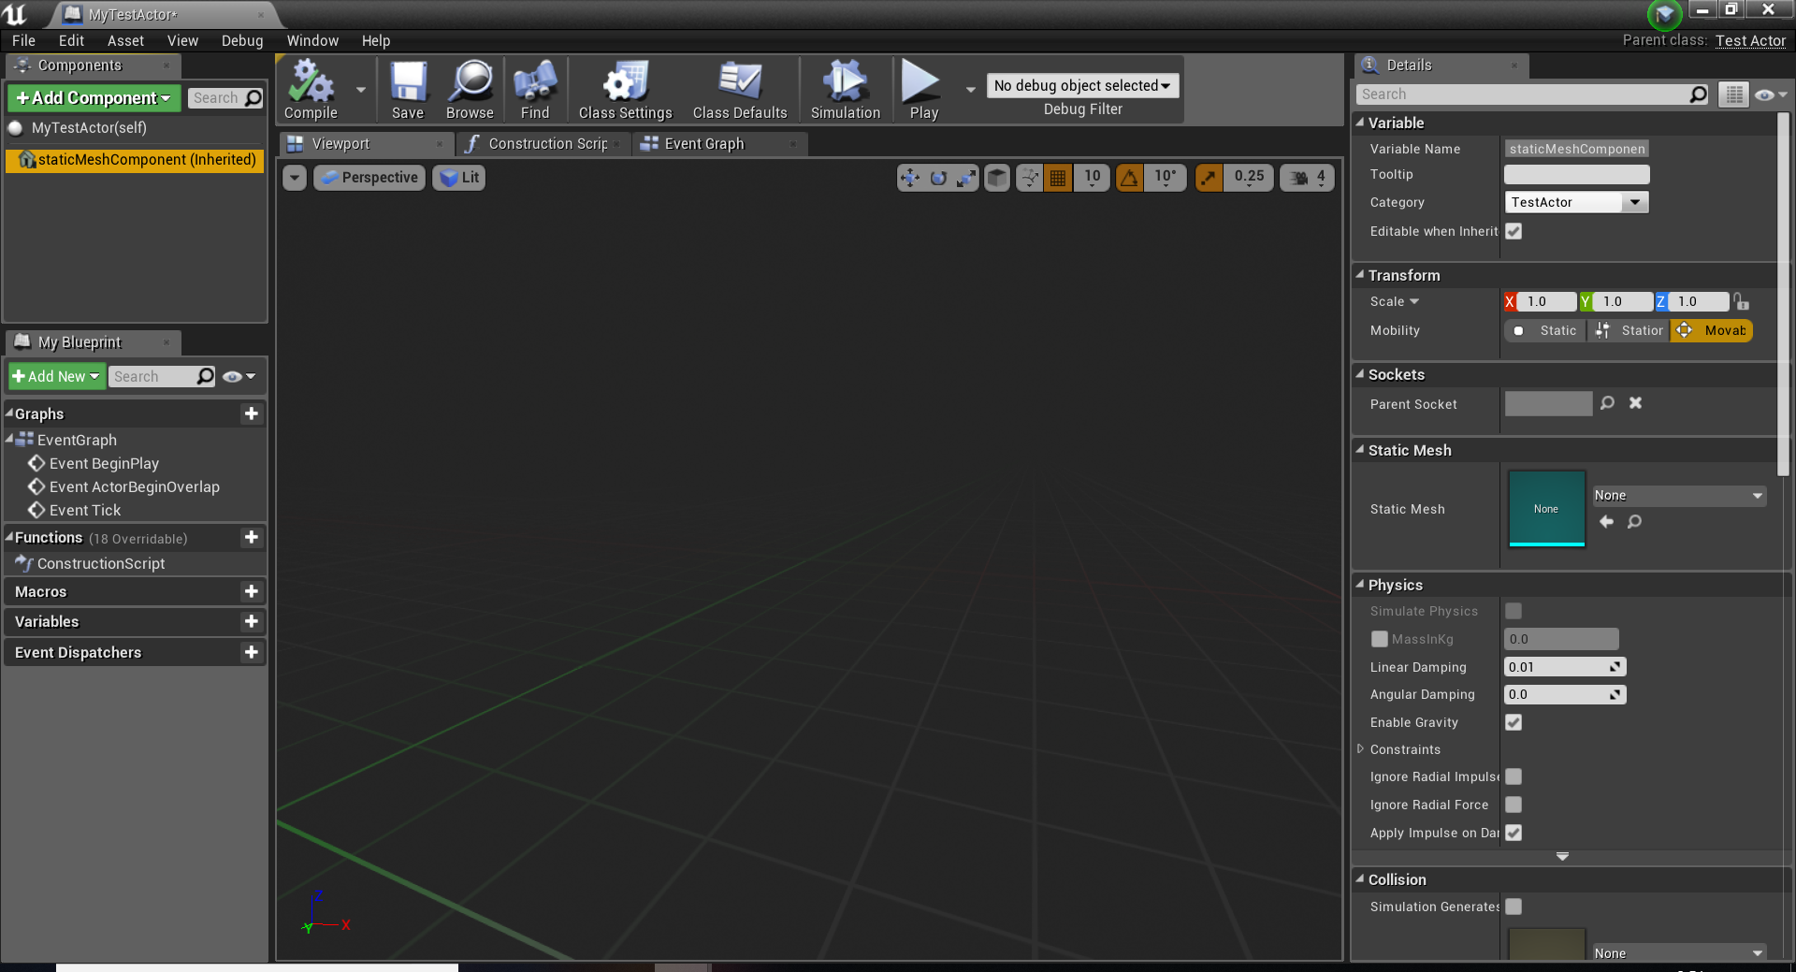Disable Enable Gravity
This screenshot has height=972, width=1796.
tap(1514, 722)
